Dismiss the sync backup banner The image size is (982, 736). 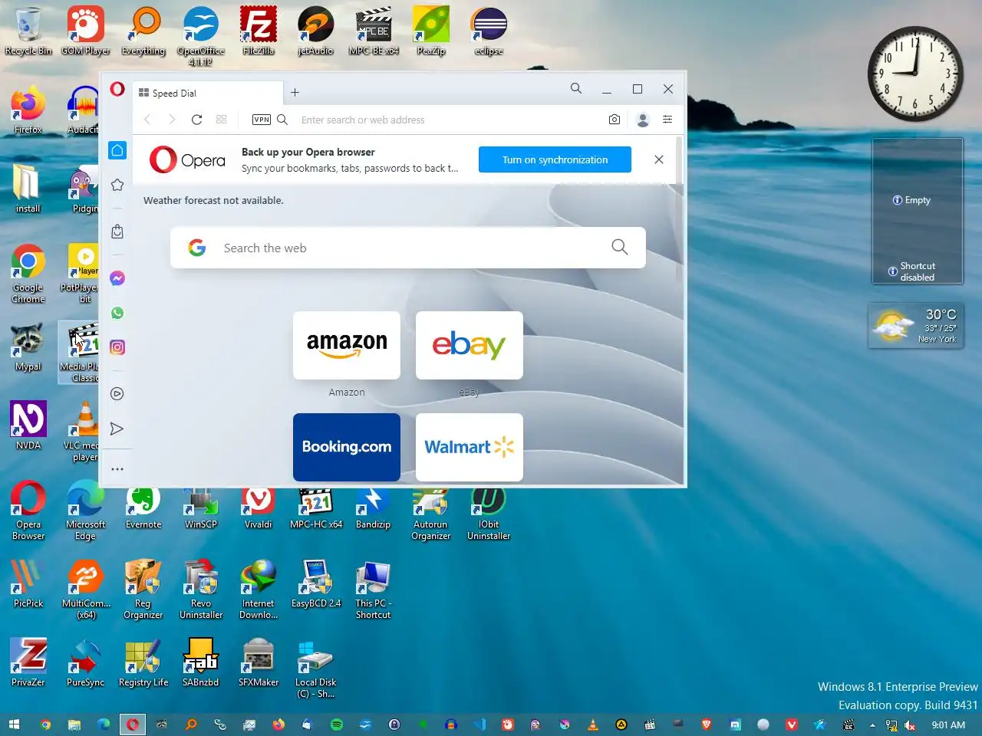click(659, 159)
